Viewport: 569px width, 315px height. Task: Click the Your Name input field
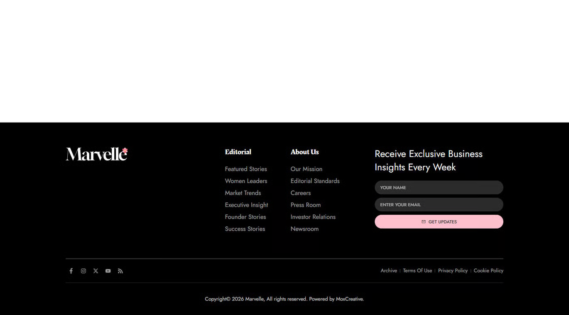tap(439, 187)
